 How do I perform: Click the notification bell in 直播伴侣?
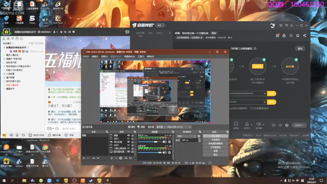point(298,36)
